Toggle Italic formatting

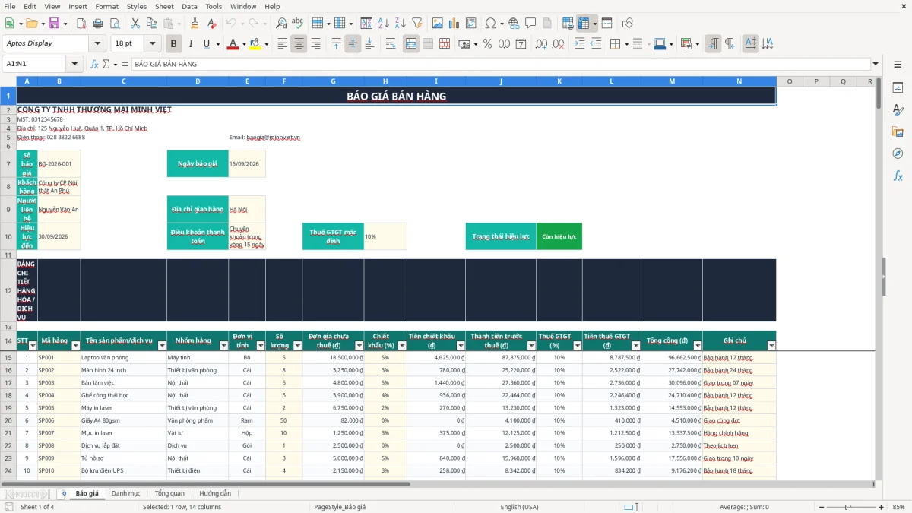[x=190, y=43]
